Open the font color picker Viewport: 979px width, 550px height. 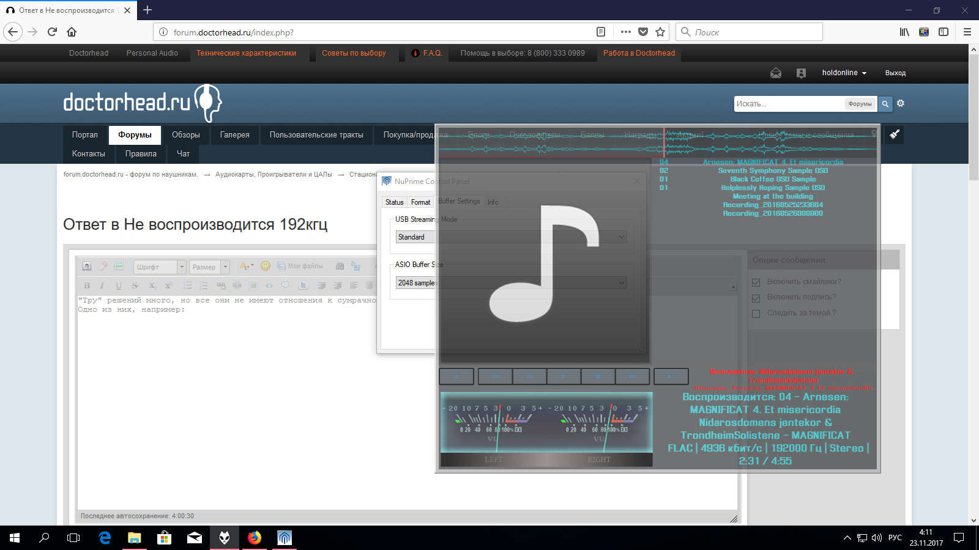pyautogui.click(x=247, y=266)
